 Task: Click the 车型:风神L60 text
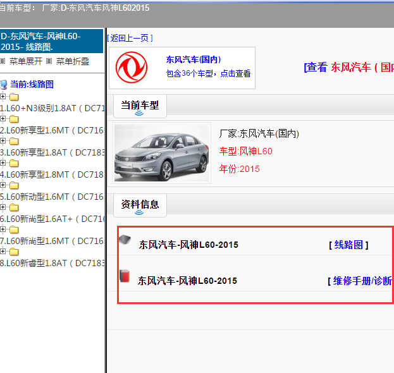coord(246,151)
